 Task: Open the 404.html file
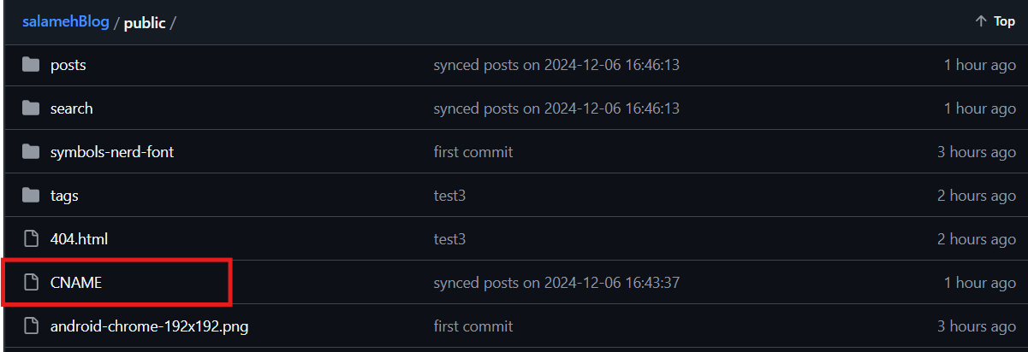(79, 239)
